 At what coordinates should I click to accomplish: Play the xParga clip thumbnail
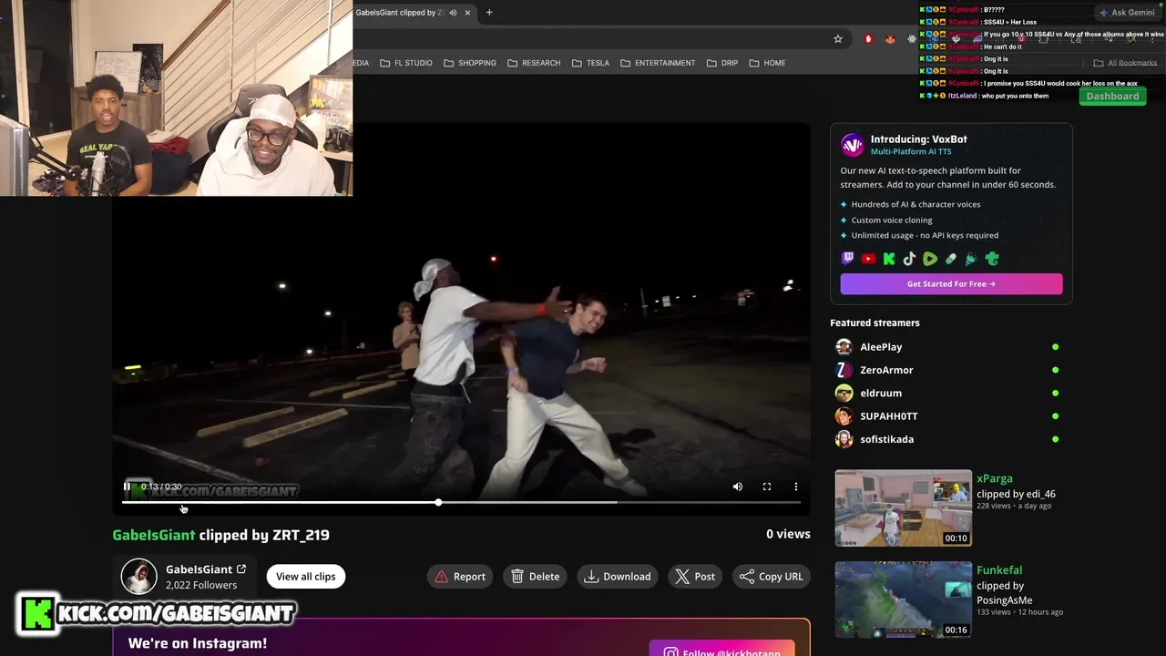tap(904, 507)
